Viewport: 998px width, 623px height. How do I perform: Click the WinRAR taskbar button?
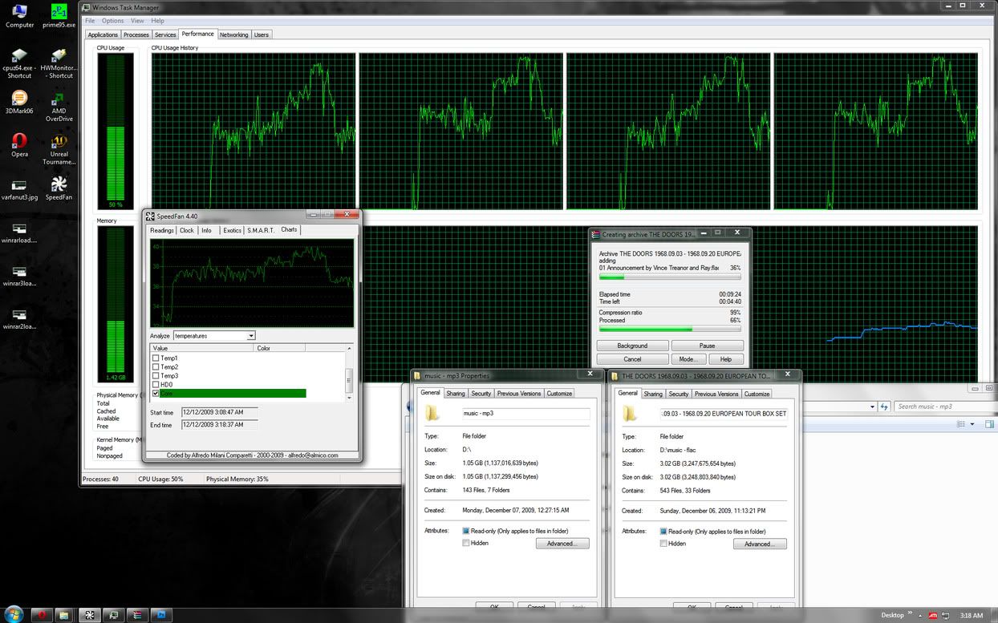click(137, 615)
